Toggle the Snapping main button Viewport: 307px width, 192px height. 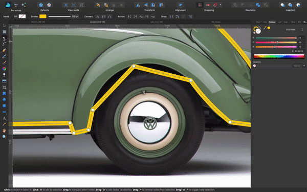point(200,5)
